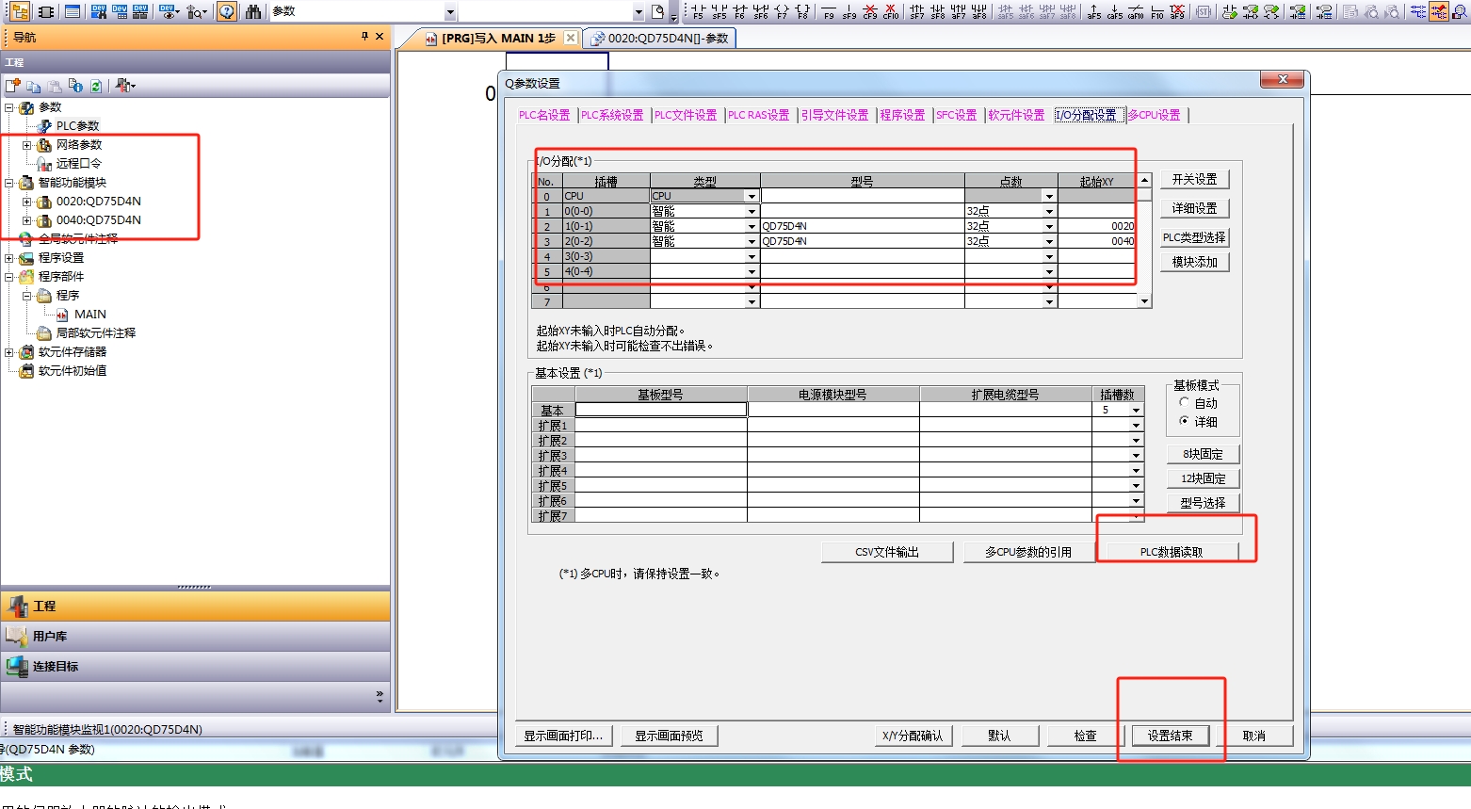
Task: Switch to the PLC系统设置 tab
Action: [612, 115]
